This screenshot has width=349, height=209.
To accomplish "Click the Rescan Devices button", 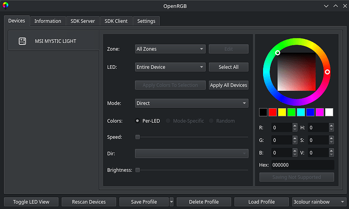I will pyautogui.click(x=89, y=202).
